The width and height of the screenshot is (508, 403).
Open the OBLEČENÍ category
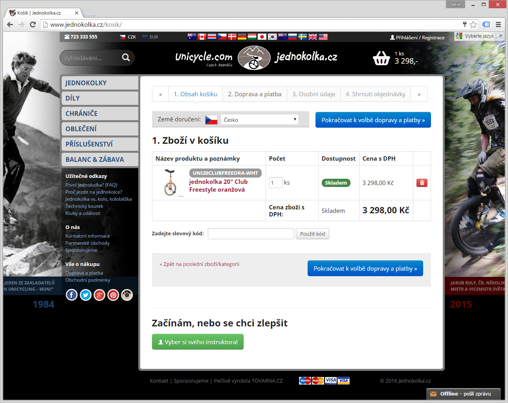click(100, 129)
